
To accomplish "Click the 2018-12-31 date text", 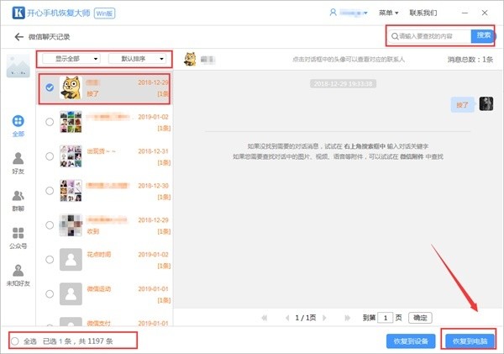I will [153, 151].
